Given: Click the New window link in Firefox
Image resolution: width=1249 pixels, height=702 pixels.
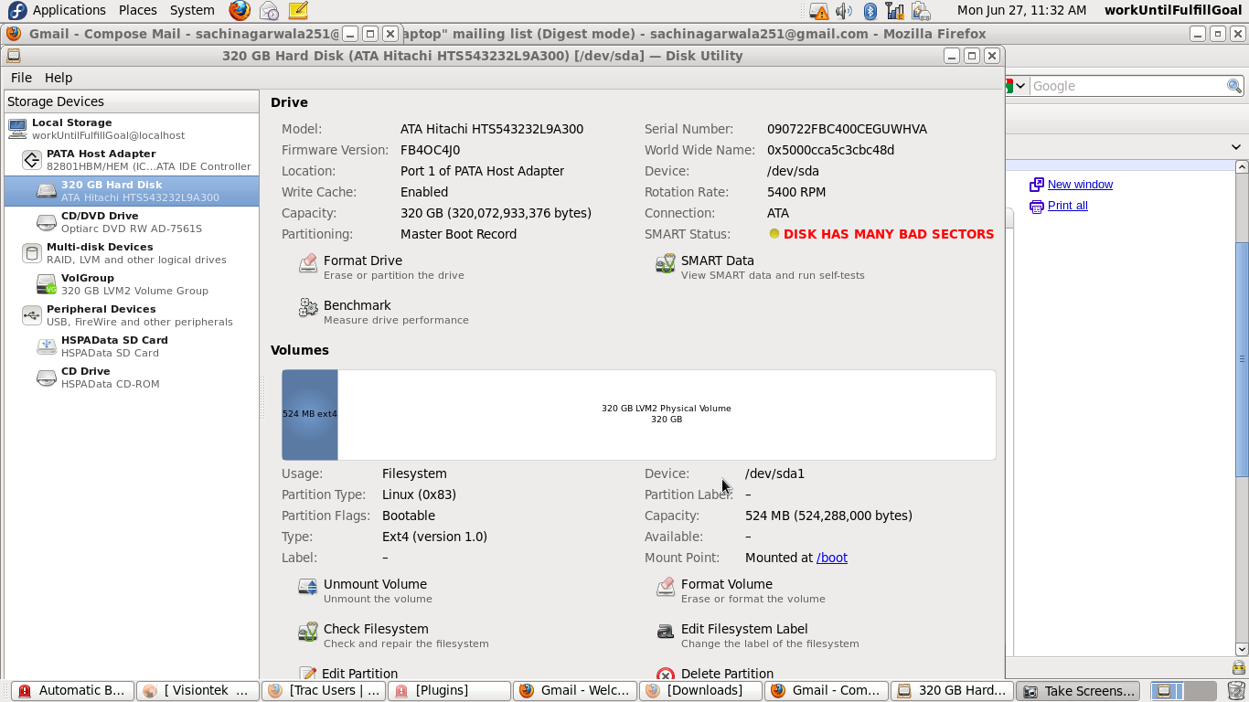Looking at the screenshot, I should coord(1080,185).
